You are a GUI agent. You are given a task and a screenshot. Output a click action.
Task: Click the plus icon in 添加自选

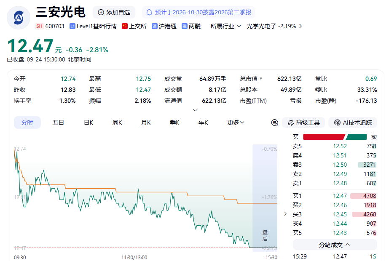coord(101,12)
